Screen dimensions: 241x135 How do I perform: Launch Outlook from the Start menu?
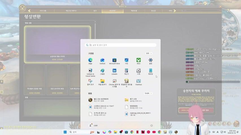click(102, 60)
